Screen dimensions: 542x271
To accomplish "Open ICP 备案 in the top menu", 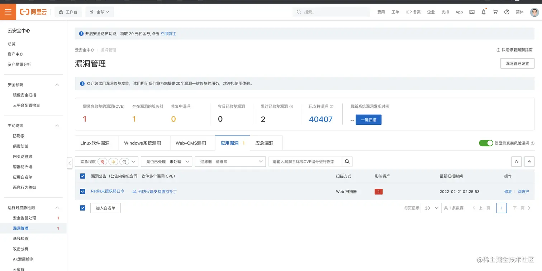I will 413,12.
